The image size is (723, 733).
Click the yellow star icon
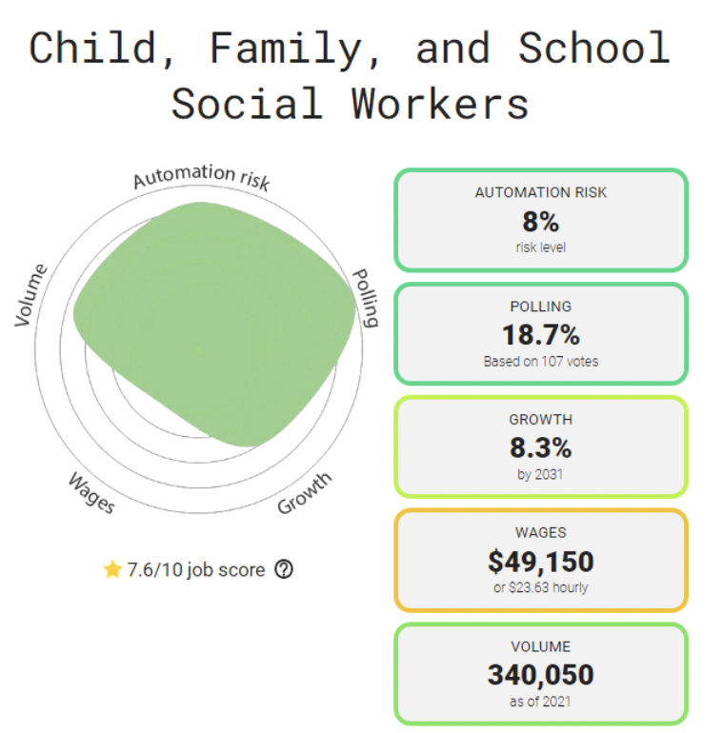(112, 569)
